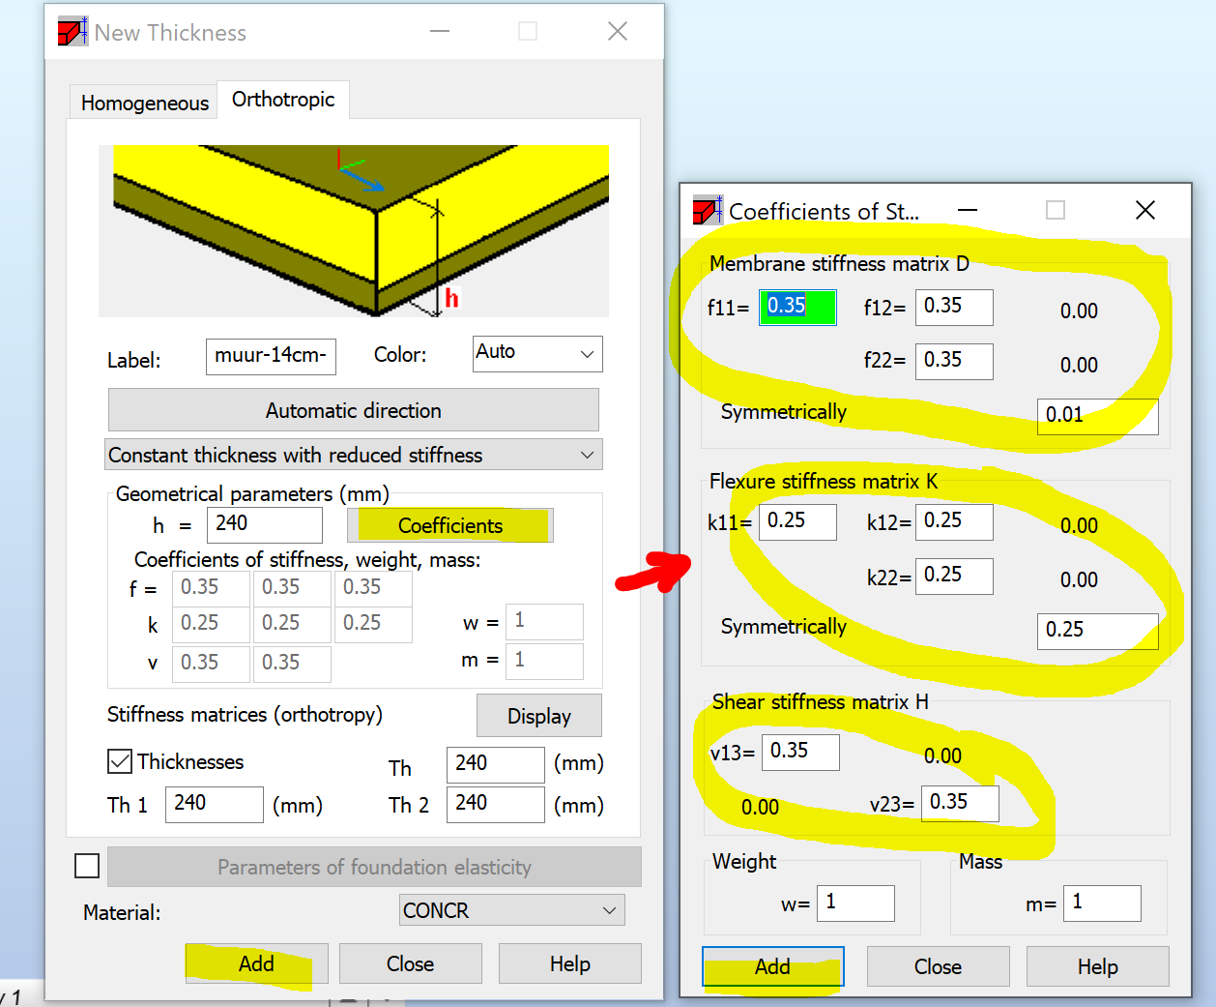Switch to the Homogeneous tab
The height and width of the screenshot is (1007, 1216).
click(144, 103)
